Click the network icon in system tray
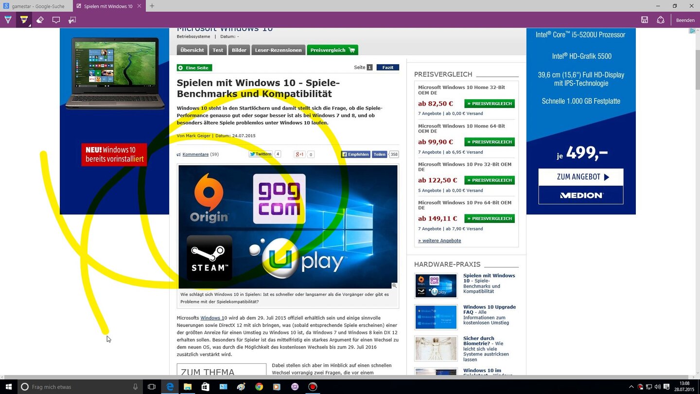Image resolution: width=700 pixels, height=394 pixels. click(x=649, y=387)
